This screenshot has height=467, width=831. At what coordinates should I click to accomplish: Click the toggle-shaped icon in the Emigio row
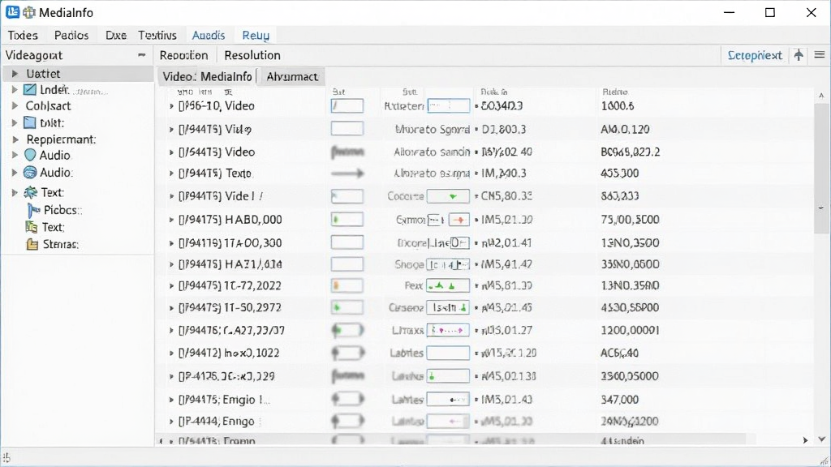[347, 399]
